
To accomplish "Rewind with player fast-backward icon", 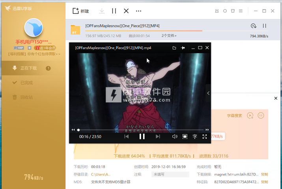I will 73,130.
